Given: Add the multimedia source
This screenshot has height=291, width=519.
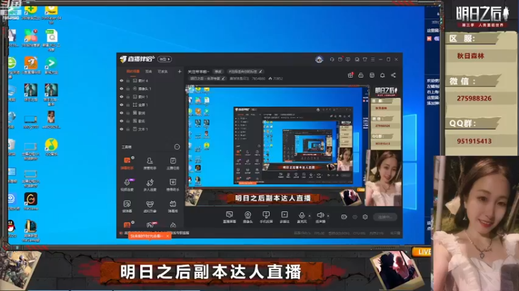Looking at the screenshot, I should [x=284, y=217].
